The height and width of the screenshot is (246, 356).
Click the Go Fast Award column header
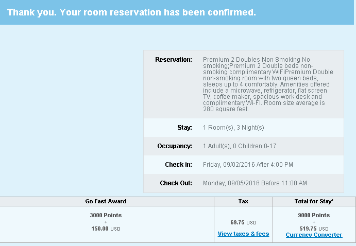click(106, 201)
